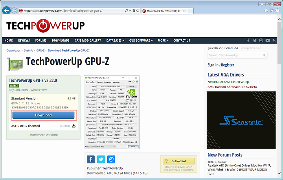This screenshot has height=180, width=283.
Task: Click the Register link
Action: [228, 65]
